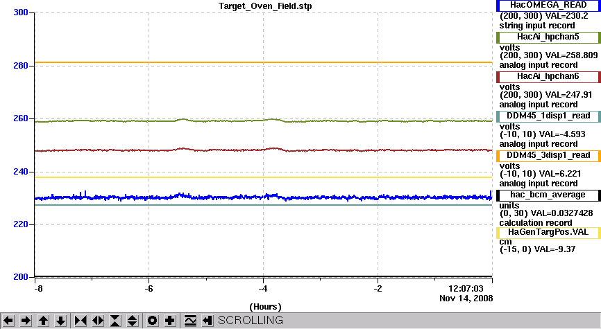Click the 'calculation record' description text
Image resolution: width=601 pixels, height=329 pixels.
coord(536,223)
